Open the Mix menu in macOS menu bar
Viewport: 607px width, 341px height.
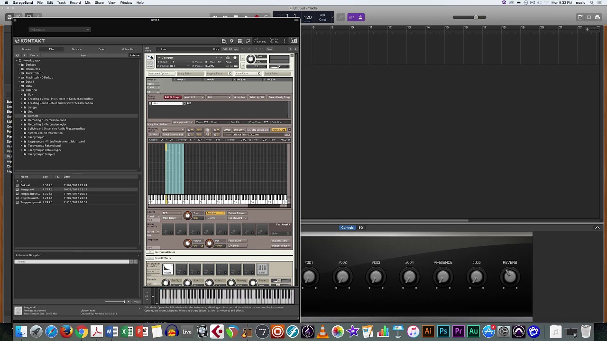pyautogui.click(x=88, y=3)
